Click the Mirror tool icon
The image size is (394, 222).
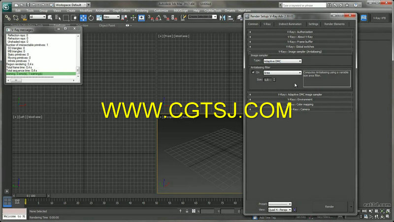coord(223,18)
